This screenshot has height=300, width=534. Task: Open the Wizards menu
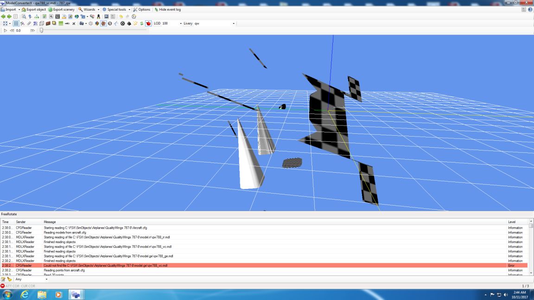(89, 9)
